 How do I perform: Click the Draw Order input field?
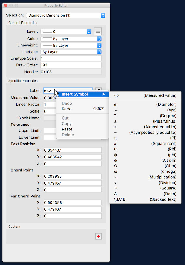(71, 65)
